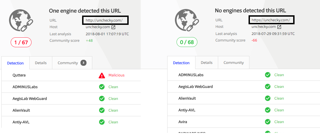Click Clean verdict beside ADMINUSLabs in right panel
This screenshot has height=140, width=320.
pyautogui.click(x=279, y=75)
